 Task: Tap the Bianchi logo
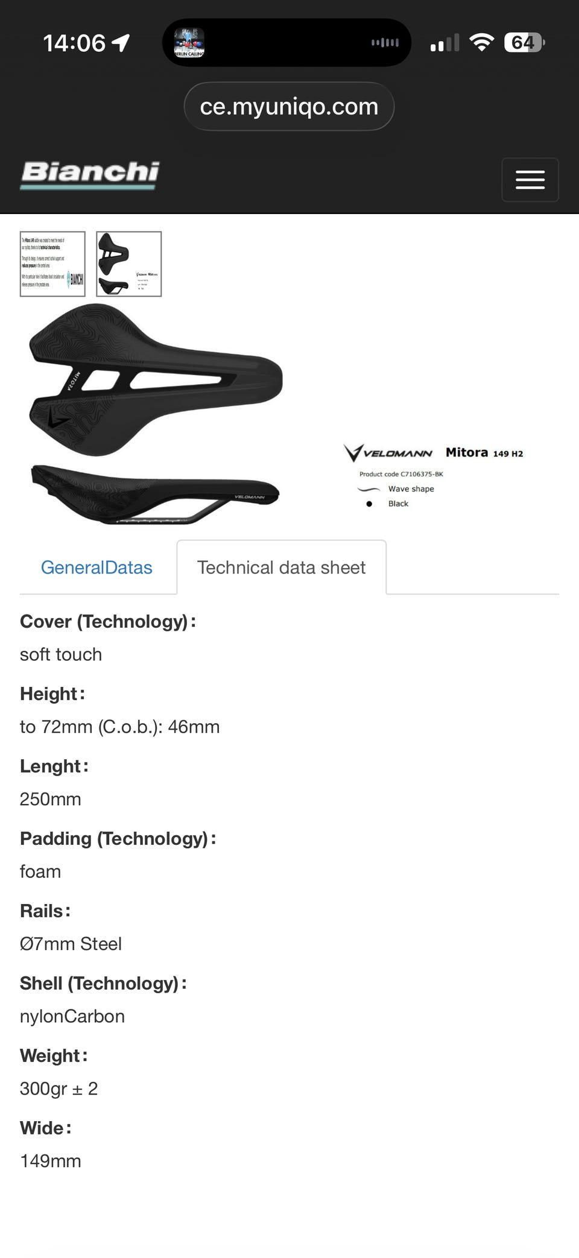[x=90, y=174]
